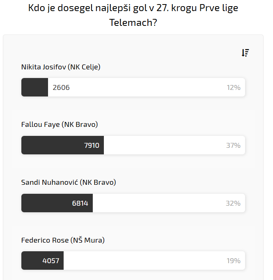Screen dimensions: 273x280
Task: Select Fallou Faye (NK Bravo) option label
Action: 60,124
